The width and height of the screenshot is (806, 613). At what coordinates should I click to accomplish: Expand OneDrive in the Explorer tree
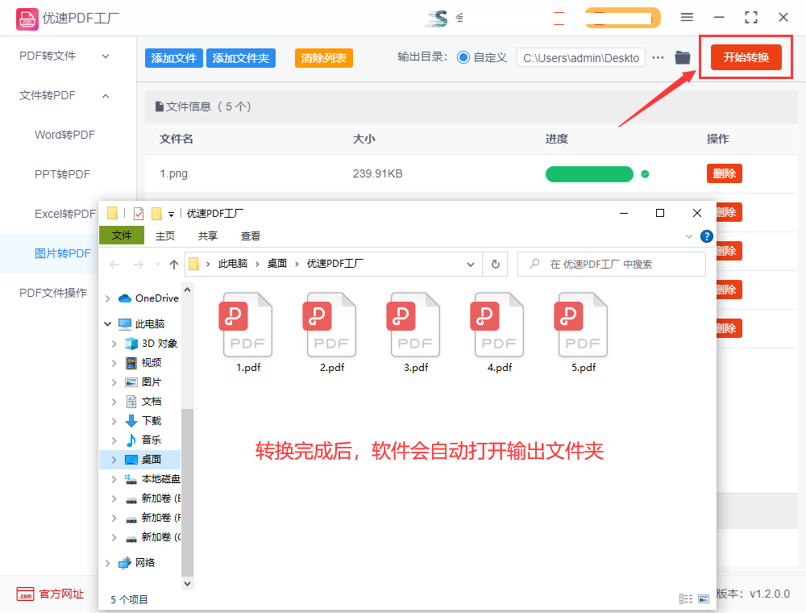(x=107, y=298)
